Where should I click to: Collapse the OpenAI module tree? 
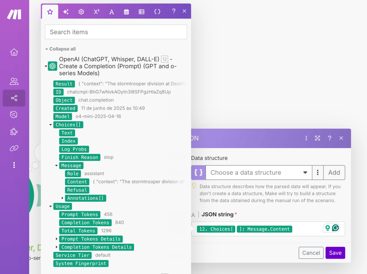coord(46,66)
